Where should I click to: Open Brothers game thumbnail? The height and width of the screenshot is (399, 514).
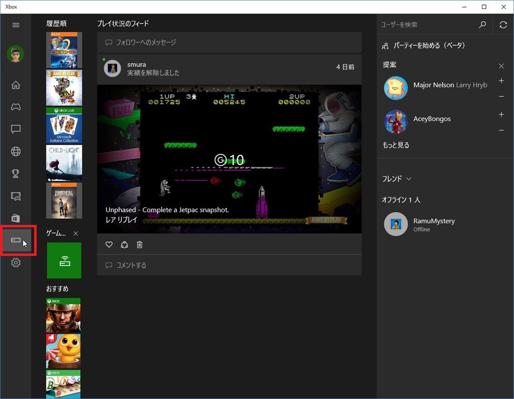point(64,200)
